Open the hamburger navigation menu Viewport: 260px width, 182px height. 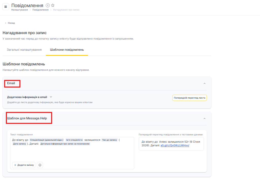(x=6, y=7)
